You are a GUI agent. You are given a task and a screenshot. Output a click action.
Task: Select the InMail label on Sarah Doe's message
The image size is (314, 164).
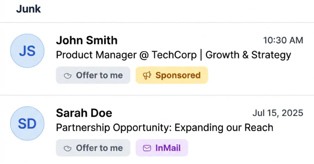click(168, 148)
